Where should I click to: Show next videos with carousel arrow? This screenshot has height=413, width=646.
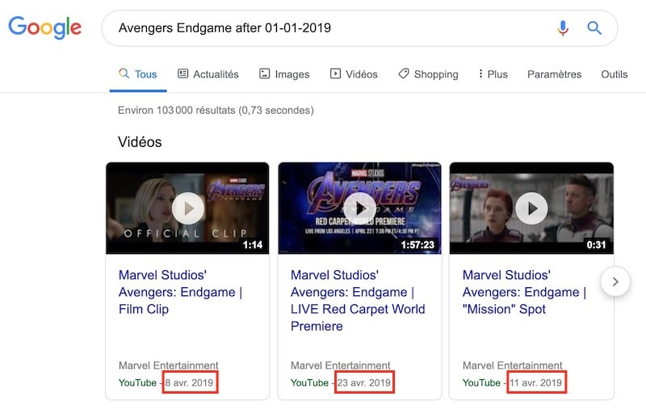point(615,282)
